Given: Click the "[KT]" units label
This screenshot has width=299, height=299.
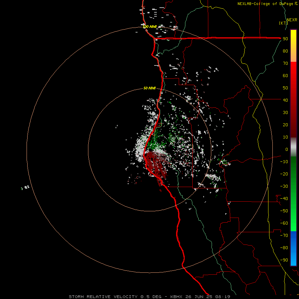Looking at the screenshot, I should [x=283, y=23].
